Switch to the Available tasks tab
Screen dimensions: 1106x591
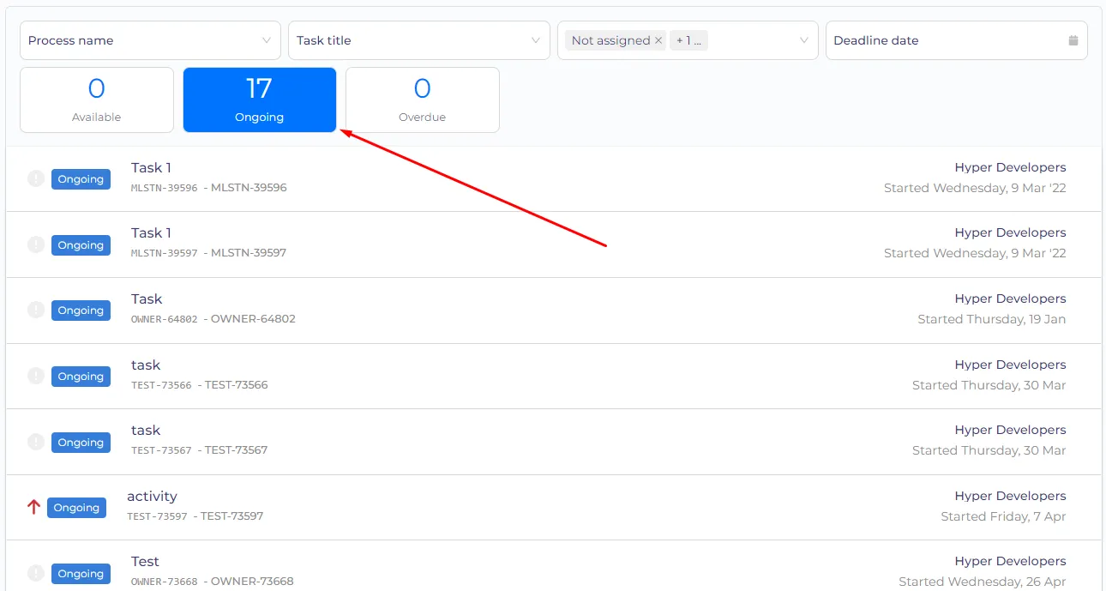[x=97, y=100]
